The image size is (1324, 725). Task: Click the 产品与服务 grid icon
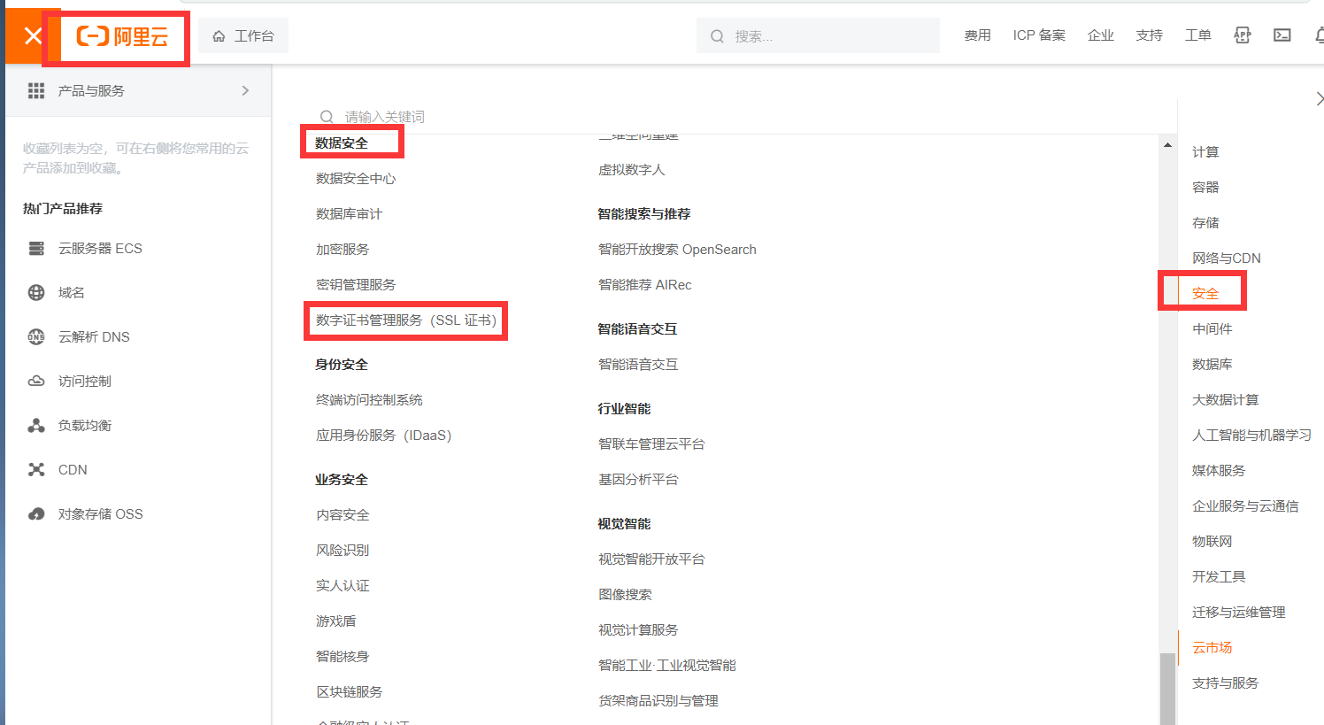36,90
